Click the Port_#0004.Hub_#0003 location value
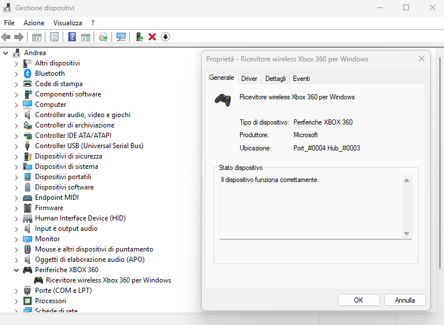The width and height of the screenshot is (444, 325). click(326, 148)
